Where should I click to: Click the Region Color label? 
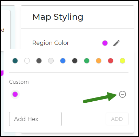(51, 43)
